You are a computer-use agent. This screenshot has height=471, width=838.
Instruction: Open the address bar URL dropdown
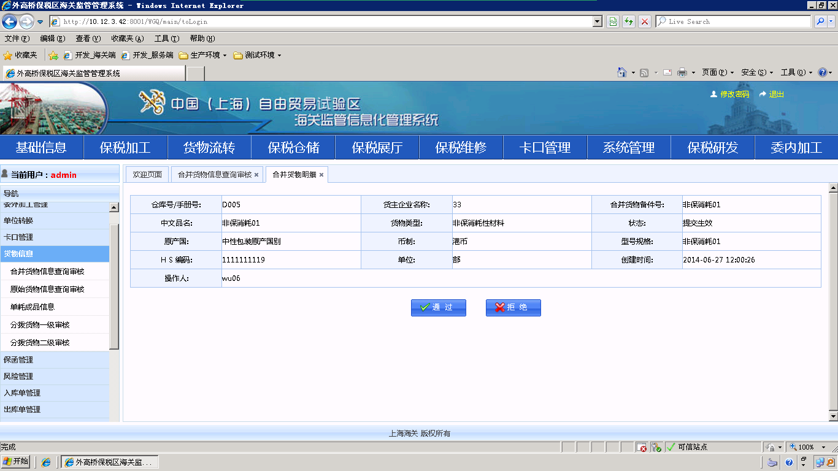pyautogui.click(x=598, y=21)
